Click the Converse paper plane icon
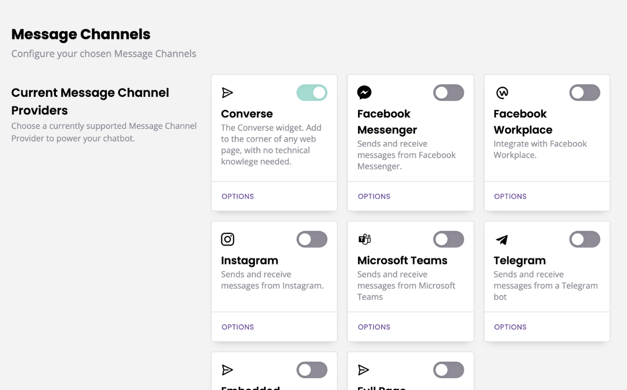The height and width of the screenshot is (390, 627). pos(228,92)
